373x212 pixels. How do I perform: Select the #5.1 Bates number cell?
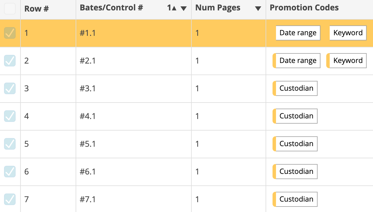point(134,144)
